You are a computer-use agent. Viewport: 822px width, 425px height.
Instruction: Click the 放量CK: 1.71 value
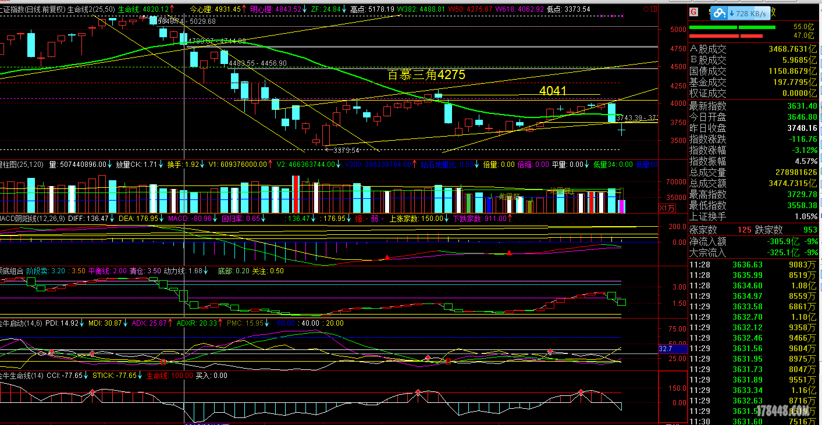pos(137,165)
